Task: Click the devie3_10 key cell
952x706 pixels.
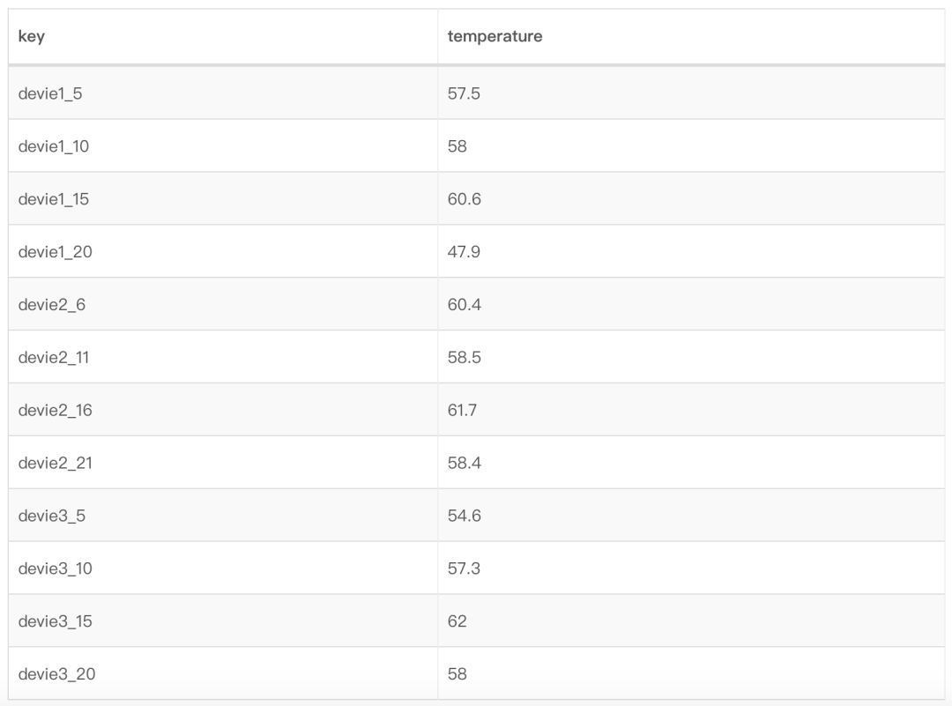Action: tap(56, 569)
